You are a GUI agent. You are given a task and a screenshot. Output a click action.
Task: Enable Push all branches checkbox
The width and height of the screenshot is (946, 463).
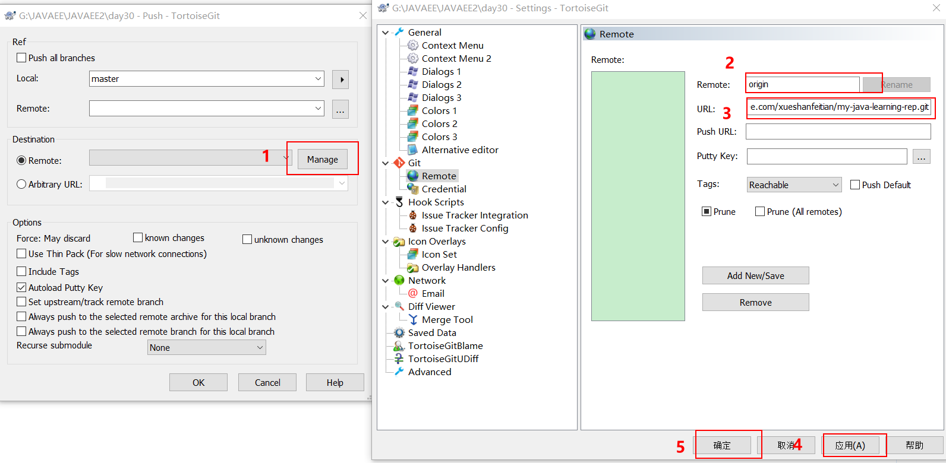click(21, 58)
